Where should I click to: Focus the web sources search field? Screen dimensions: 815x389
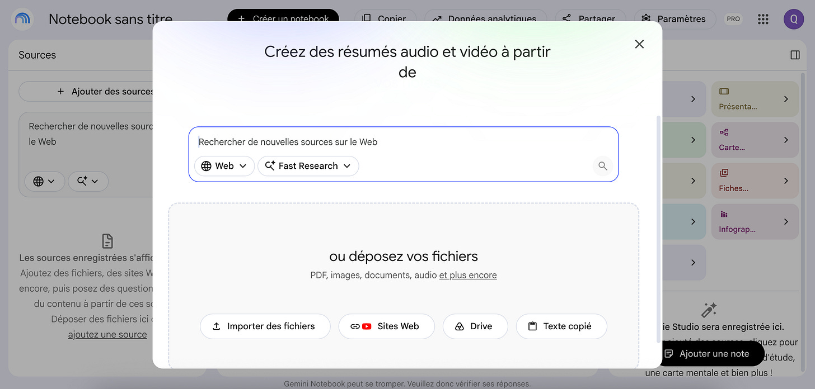click(403, 142)
